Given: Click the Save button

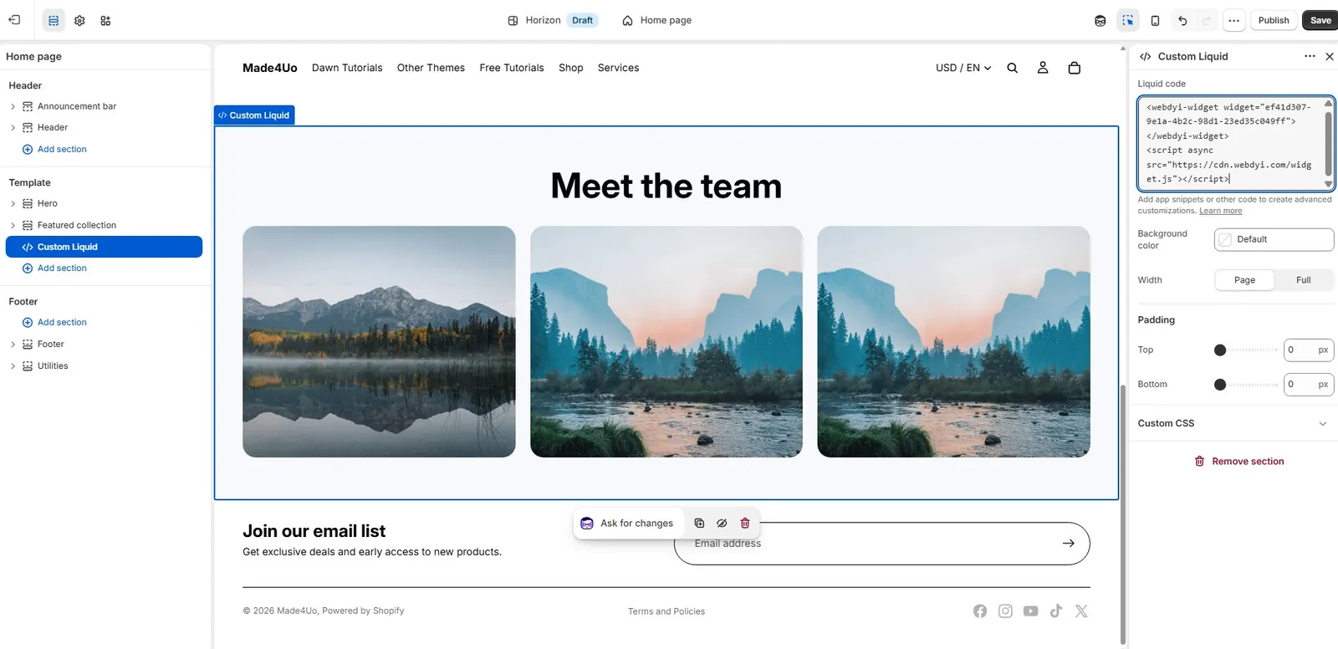Looking at the screenshot, I should coord(1320,20).
